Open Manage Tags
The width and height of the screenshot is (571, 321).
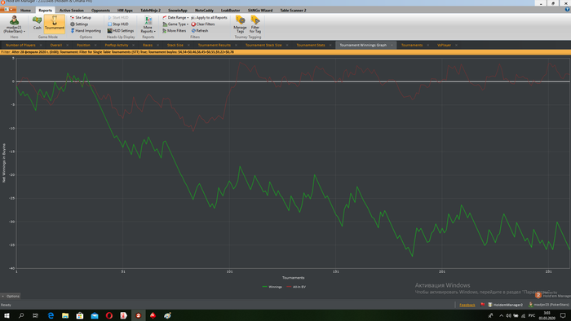coord(240,24)
